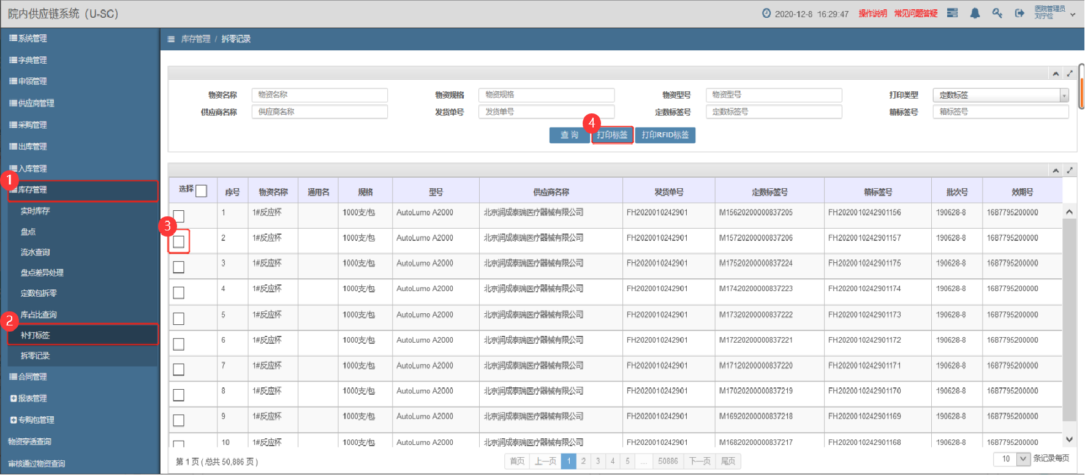The height and width of the screenshot is (475, 1085).
Task: Open 拆零记录 submenu item
Action: pyautogui.click(x=35, y=355)
